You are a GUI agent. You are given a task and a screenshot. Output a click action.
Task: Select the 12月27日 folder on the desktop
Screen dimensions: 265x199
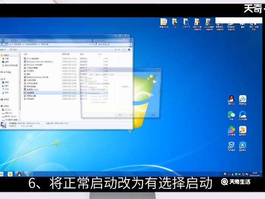pos(186,23)
